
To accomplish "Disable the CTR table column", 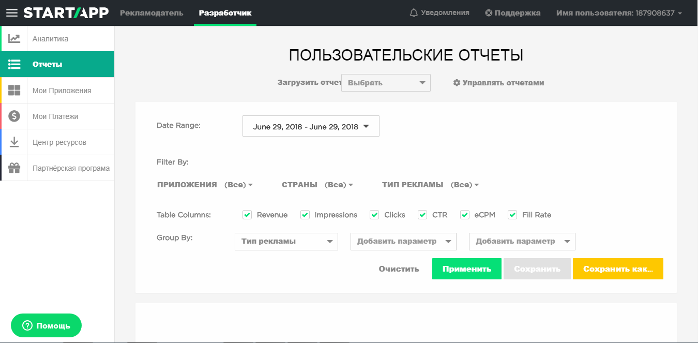I will coord(422,214).
